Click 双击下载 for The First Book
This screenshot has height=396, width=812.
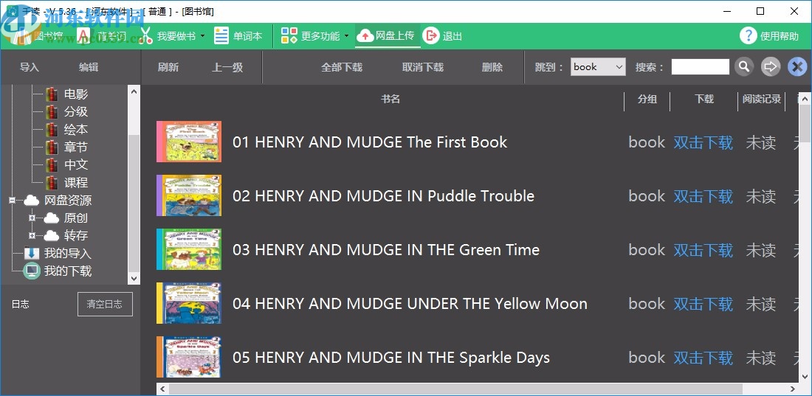pos(703,142)
